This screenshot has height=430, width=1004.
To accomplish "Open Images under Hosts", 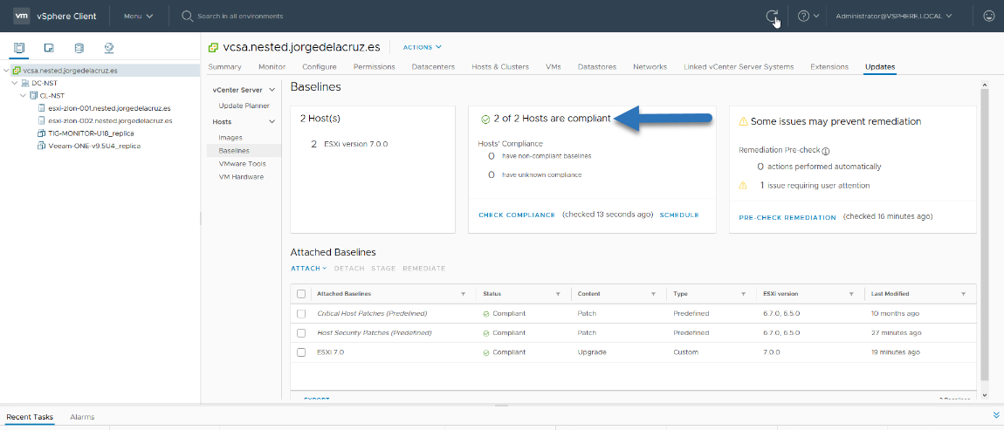I will tap(230, 138).
